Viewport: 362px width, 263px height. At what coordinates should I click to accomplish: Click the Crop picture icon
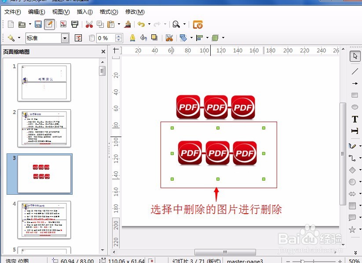point(169,38)
